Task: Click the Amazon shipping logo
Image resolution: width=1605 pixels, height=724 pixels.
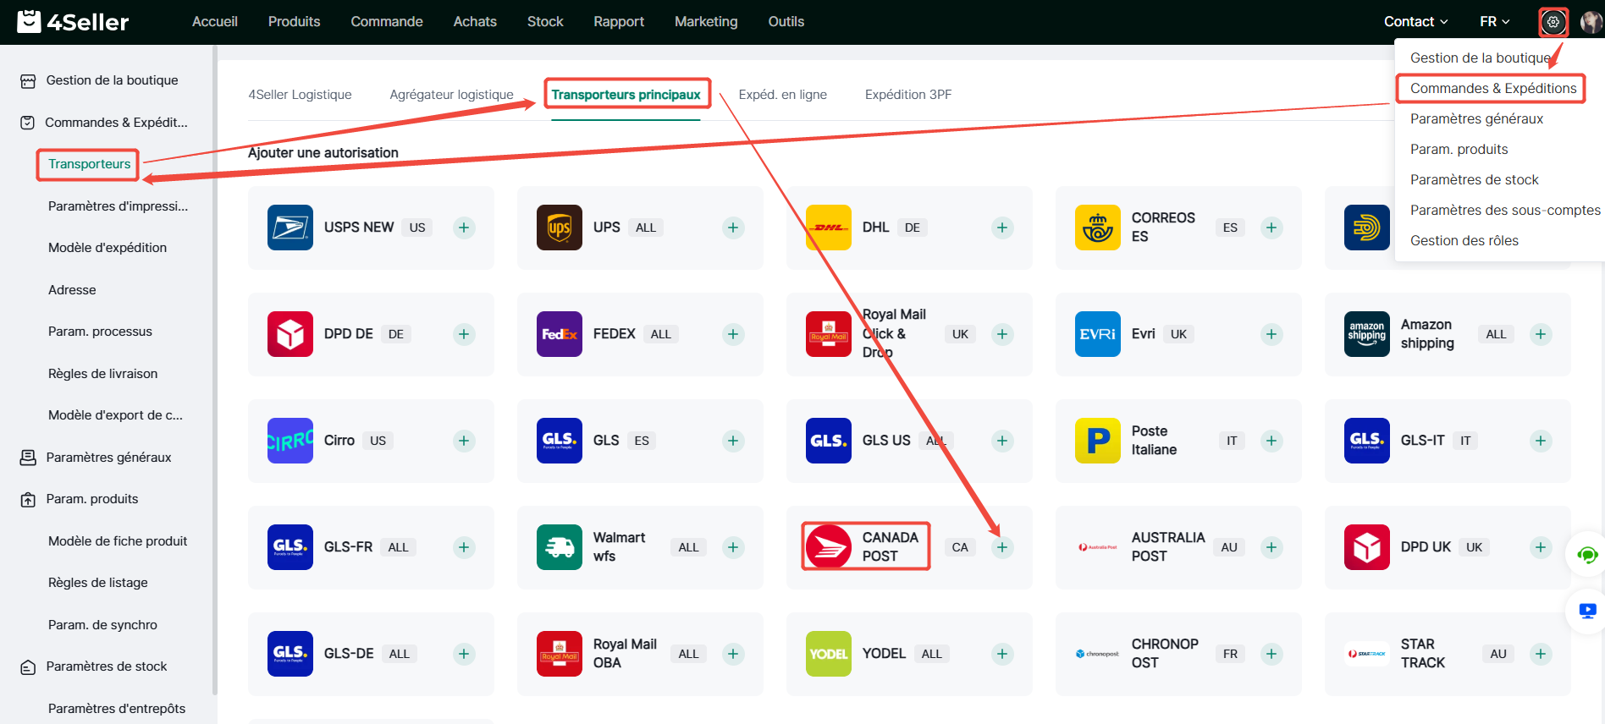Action: [x=1367, y=334]
